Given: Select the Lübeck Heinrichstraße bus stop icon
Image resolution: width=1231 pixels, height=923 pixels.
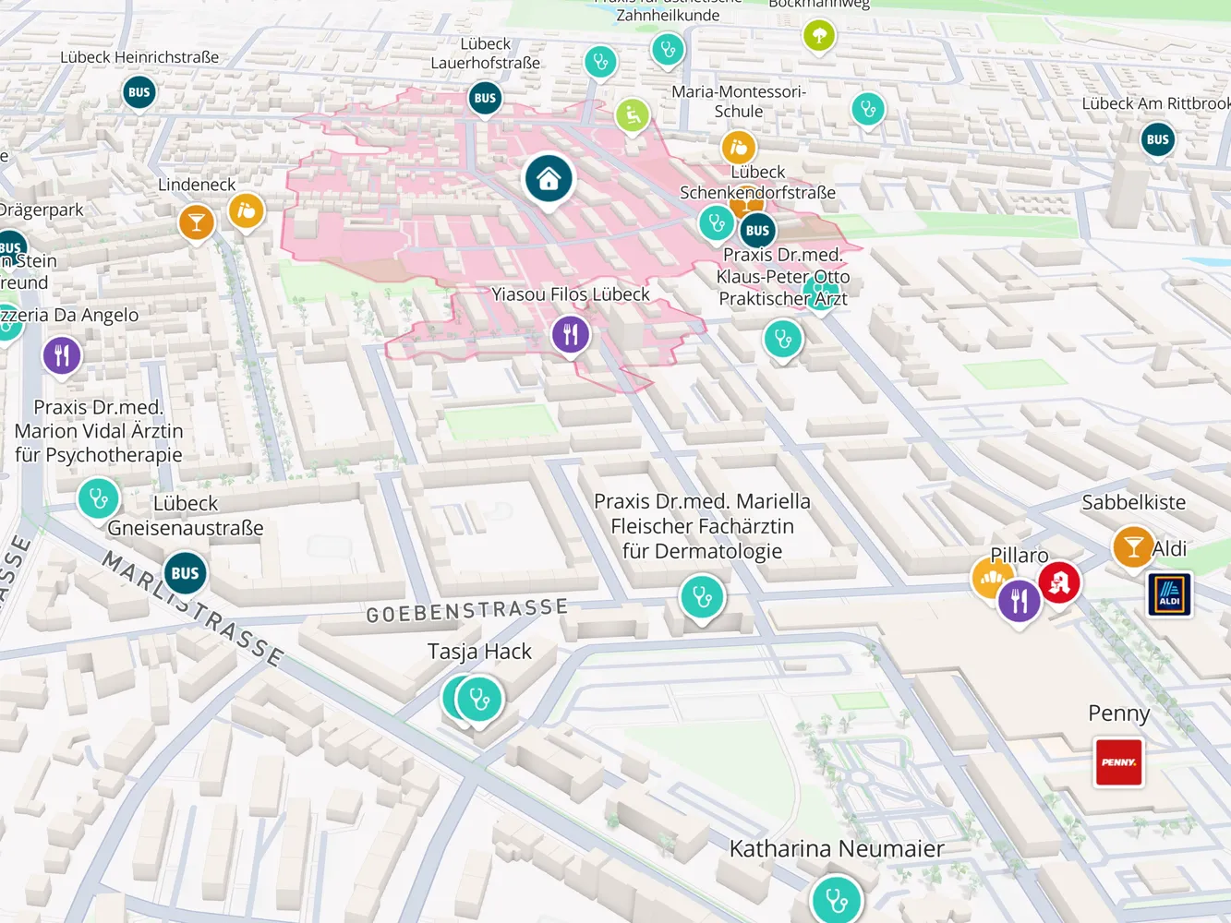Looking at the screenshot, I should 139,92.
